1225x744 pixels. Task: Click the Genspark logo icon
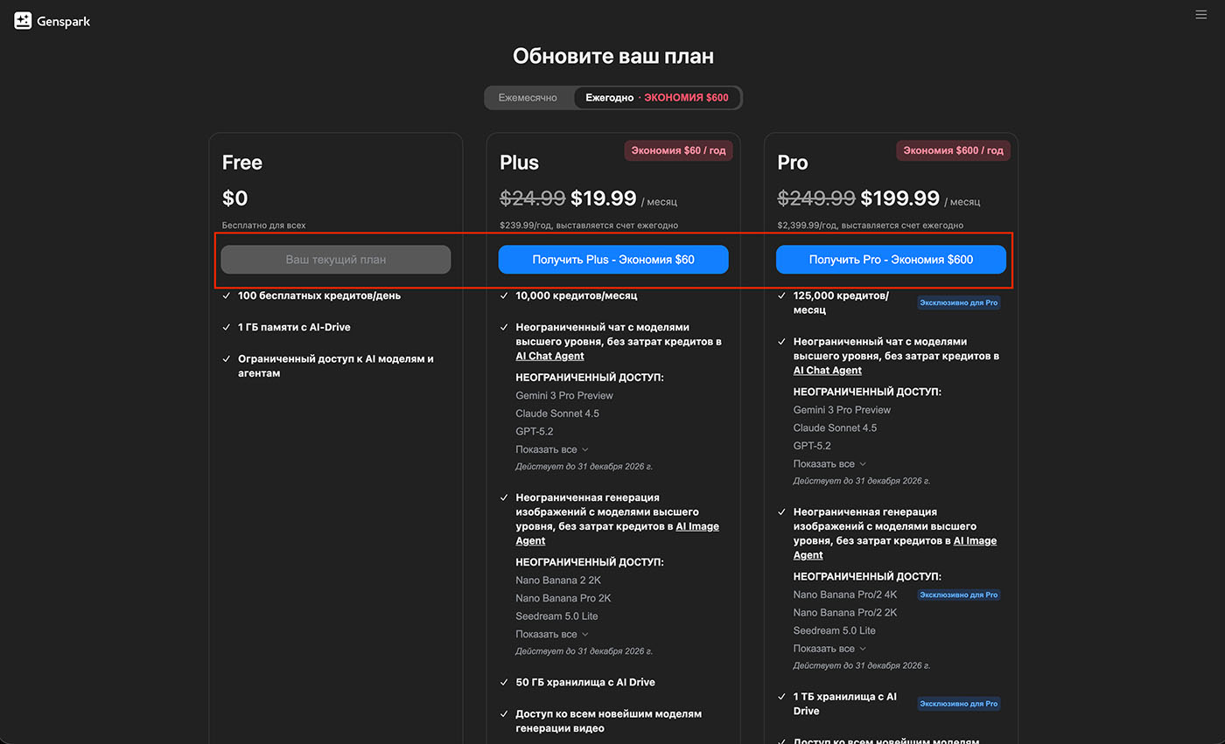coord(24,21)
